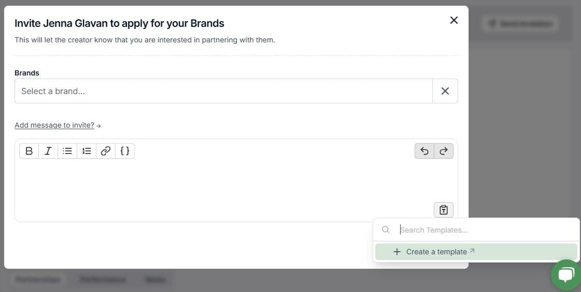Close the Invite Jenna Glavan dialog

(454, 20)
